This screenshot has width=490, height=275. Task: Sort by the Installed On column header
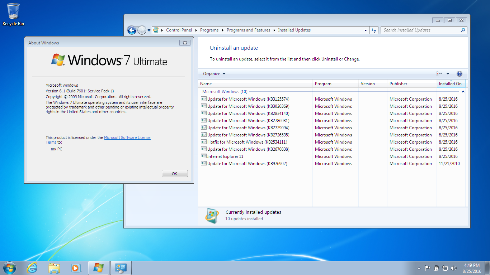[x=451, y=84]
